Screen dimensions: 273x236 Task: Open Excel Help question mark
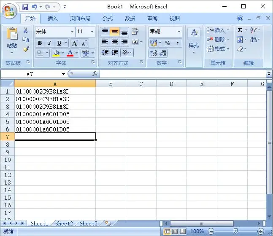coord(240,18)
